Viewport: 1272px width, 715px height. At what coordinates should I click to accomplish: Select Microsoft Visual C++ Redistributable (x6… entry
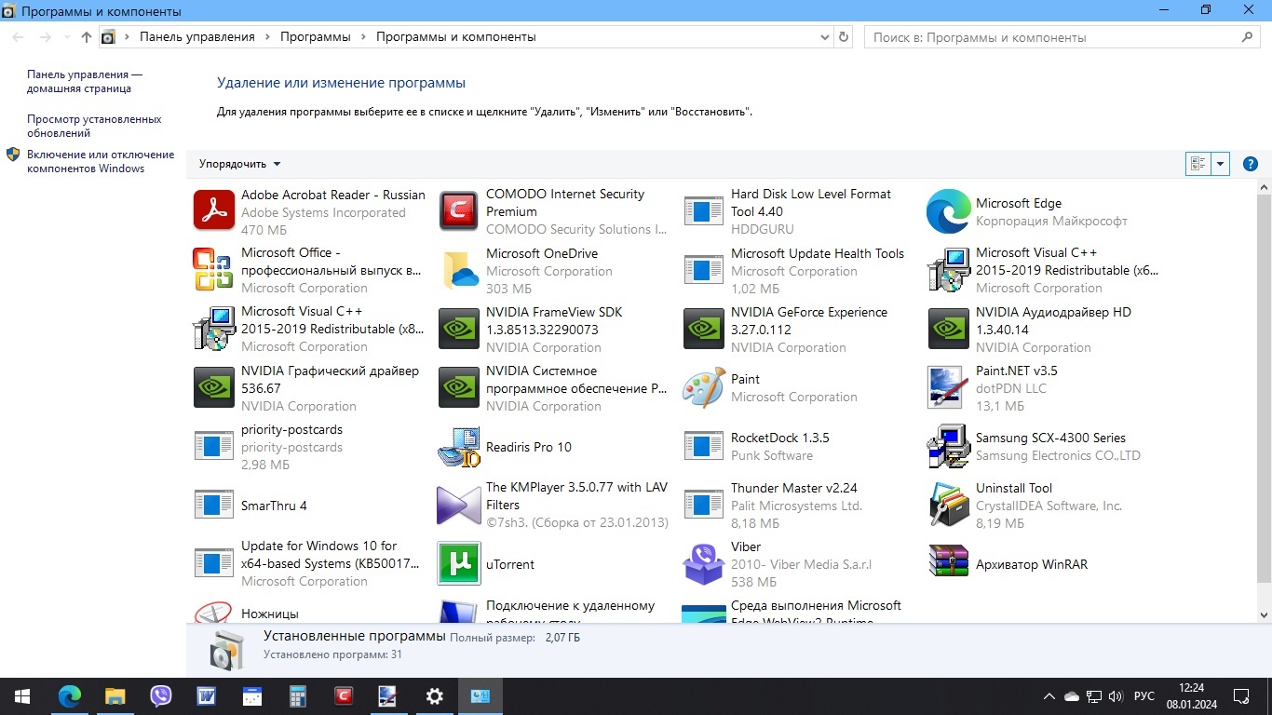tap(1043, 270)
